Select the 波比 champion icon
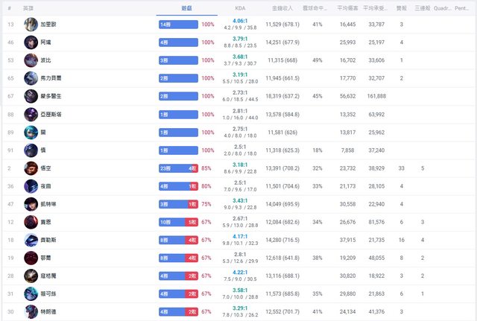The height and width of the screenshot is (321, 477). [31, 60]
